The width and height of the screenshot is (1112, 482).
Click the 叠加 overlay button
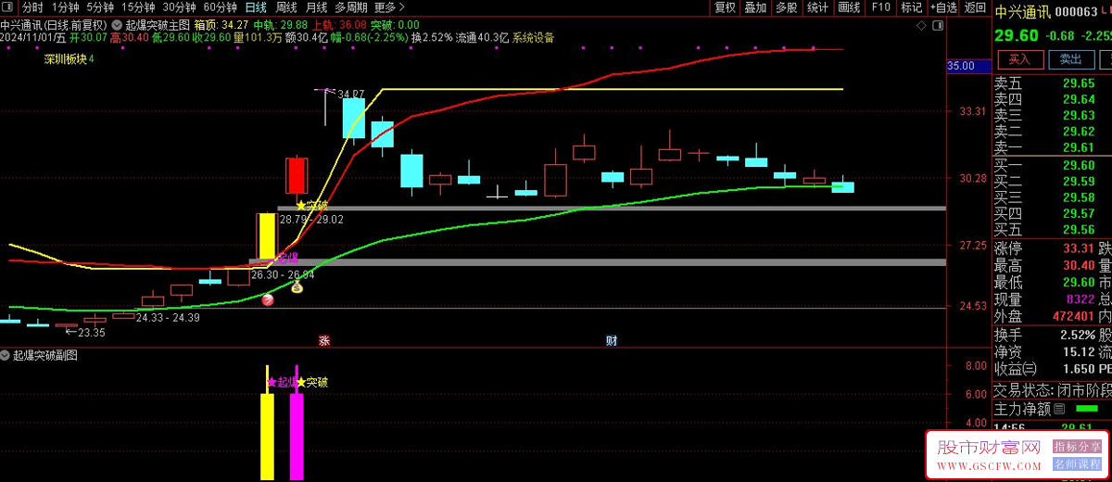click(755, 7)
